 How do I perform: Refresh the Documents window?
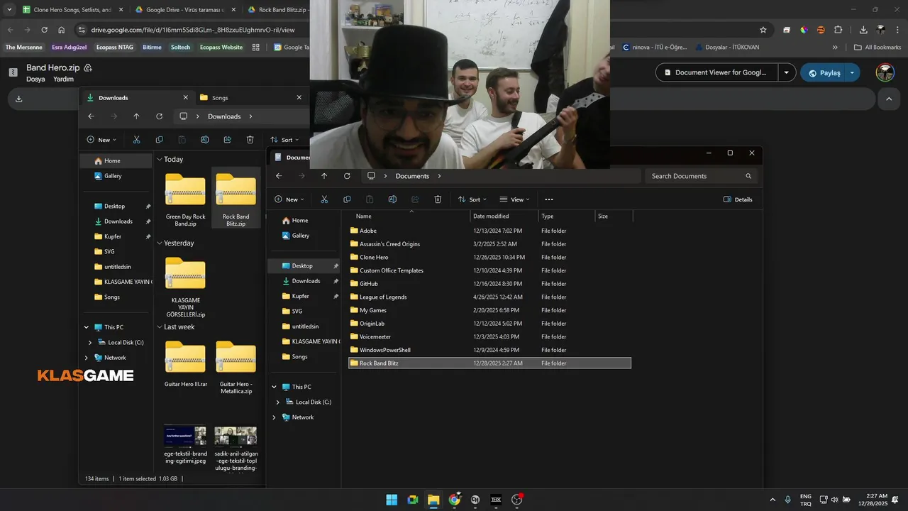click(x=347, y=176)
